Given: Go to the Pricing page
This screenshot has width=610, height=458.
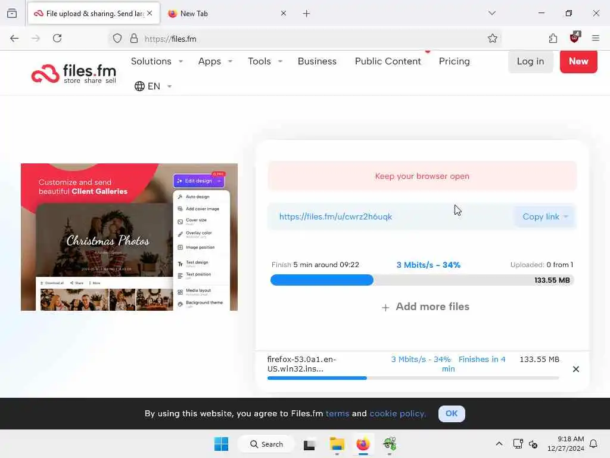Looking at the screenshot, I should (x=455, y=61).
